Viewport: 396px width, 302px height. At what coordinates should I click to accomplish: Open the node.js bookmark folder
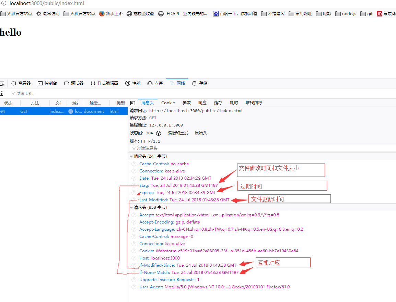[346, 14]
